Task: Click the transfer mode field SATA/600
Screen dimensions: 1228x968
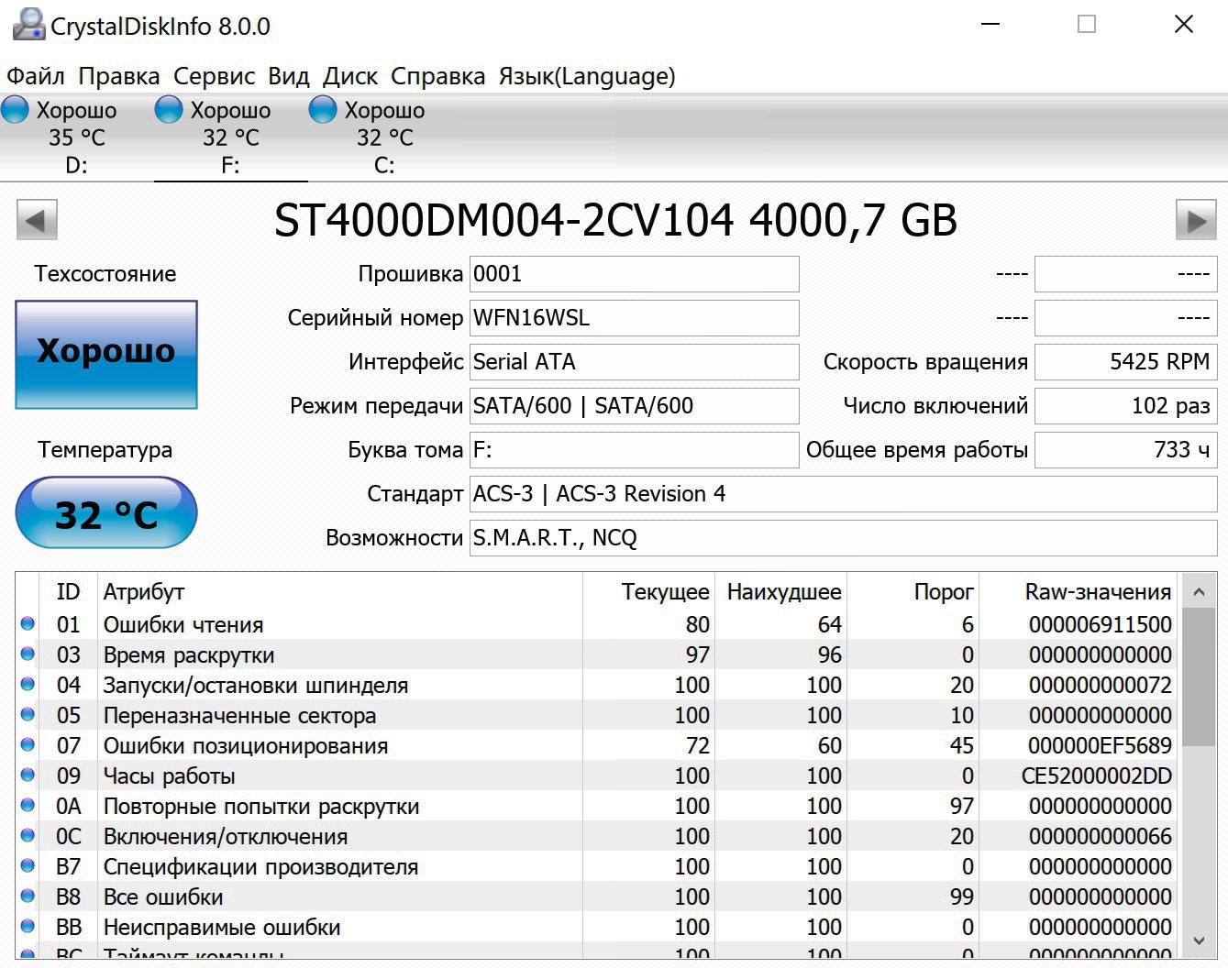Action: (635, 406)
